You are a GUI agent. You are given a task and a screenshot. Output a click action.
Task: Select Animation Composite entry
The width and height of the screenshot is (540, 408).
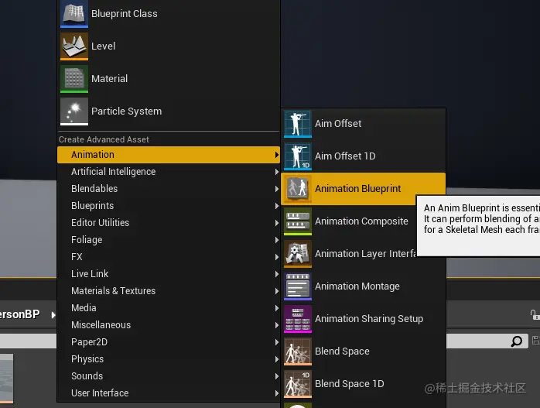pos(349,221)
